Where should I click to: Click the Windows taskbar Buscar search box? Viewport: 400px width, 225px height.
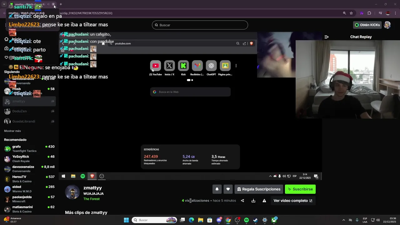155,220
